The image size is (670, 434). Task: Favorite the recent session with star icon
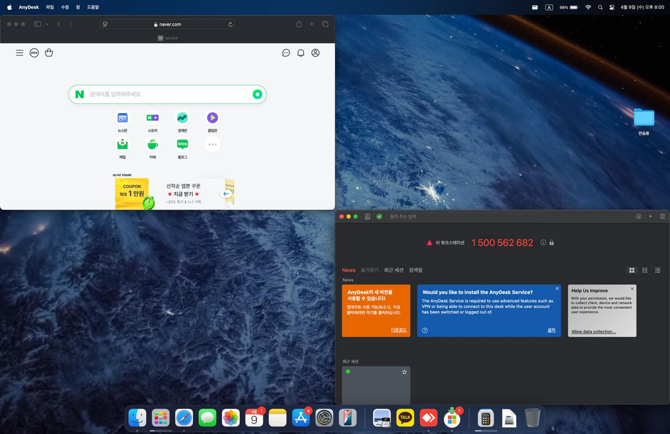pos(404,372)
